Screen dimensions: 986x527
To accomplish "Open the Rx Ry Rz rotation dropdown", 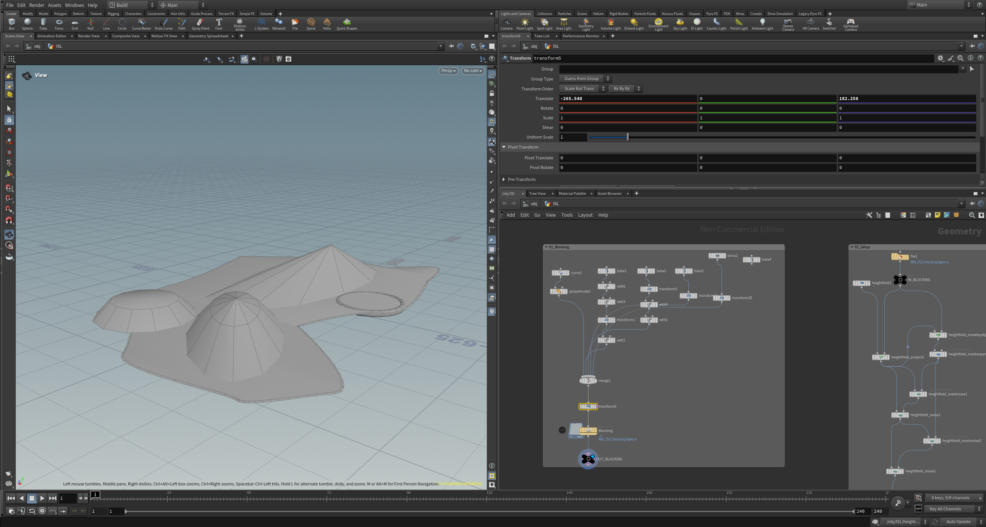I will pos(625,89).
